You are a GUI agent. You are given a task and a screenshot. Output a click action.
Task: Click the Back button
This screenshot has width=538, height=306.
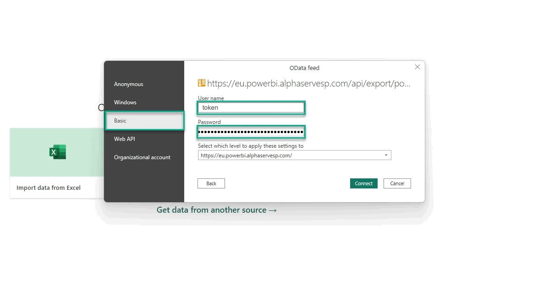coord(211,183)
